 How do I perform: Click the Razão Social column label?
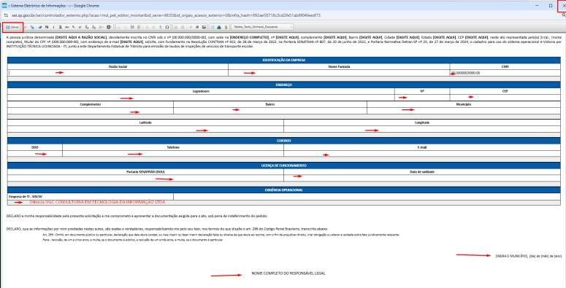118,66
